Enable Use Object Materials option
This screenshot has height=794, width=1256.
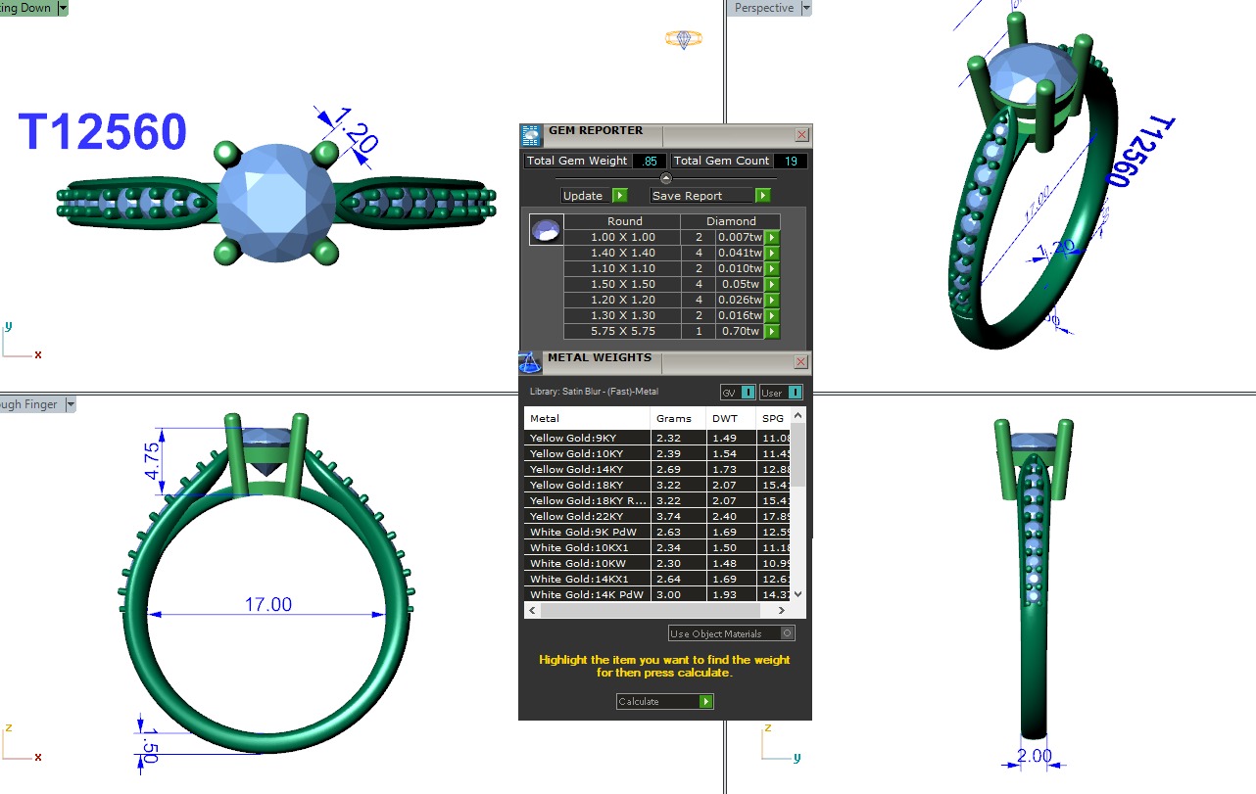pos(787,633)
